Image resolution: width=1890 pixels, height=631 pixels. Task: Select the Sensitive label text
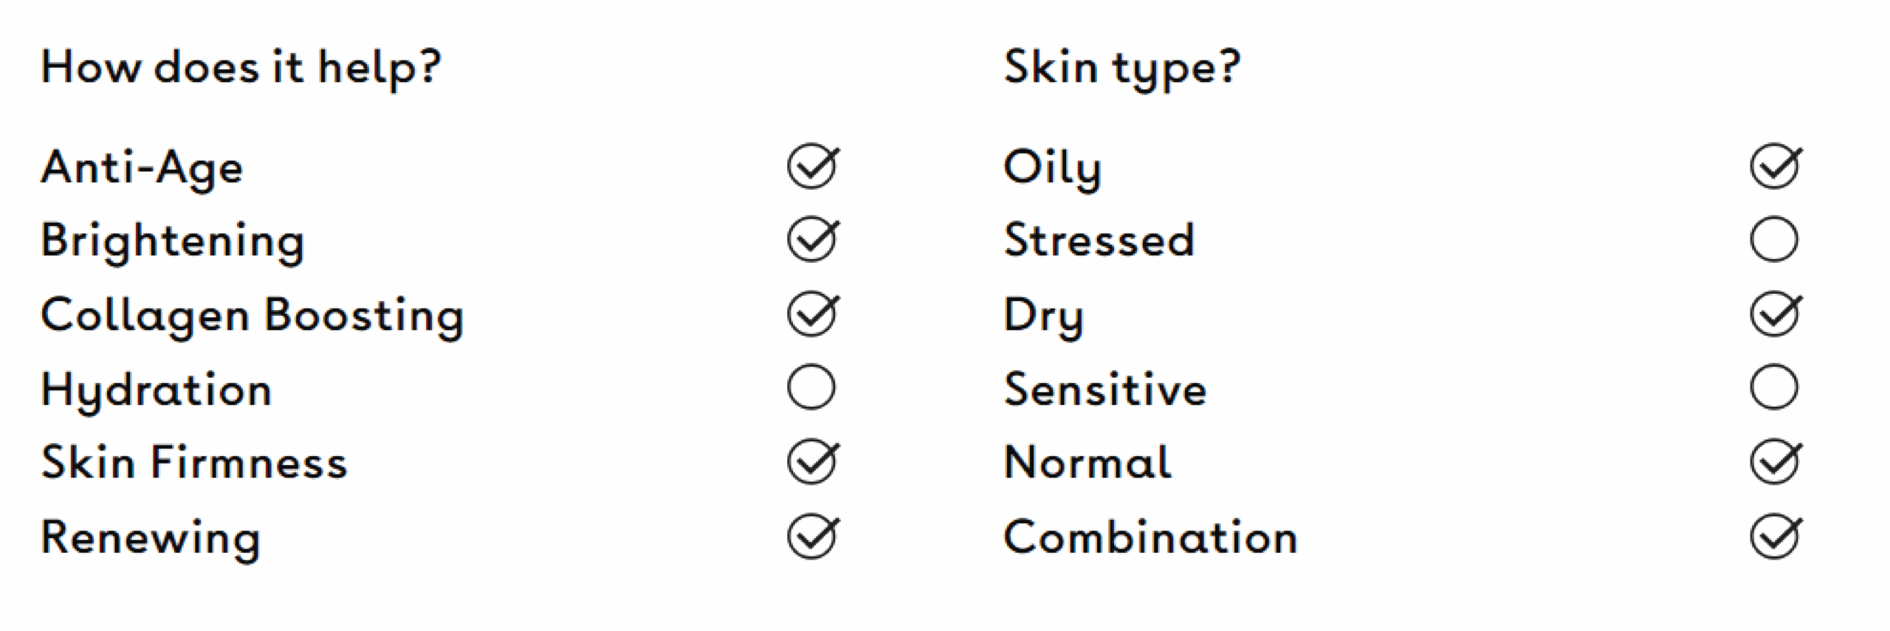[1105, 389]
